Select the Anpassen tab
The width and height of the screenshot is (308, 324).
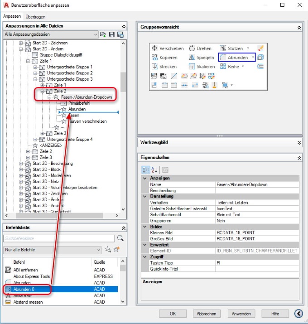pyautogui.click(x=12, y=16)
